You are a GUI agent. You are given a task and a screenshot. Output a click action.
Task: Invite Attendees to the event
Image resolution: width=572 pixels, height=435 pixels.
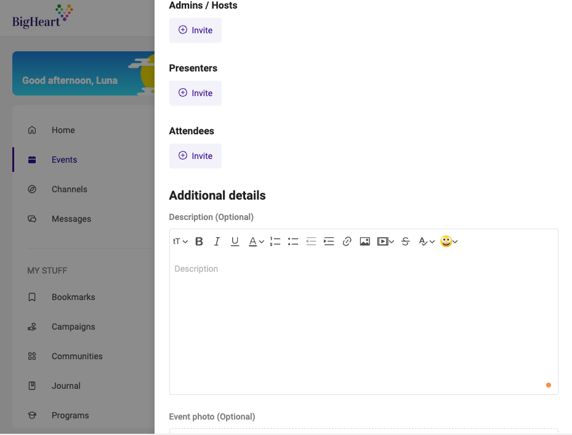[195, 156]
